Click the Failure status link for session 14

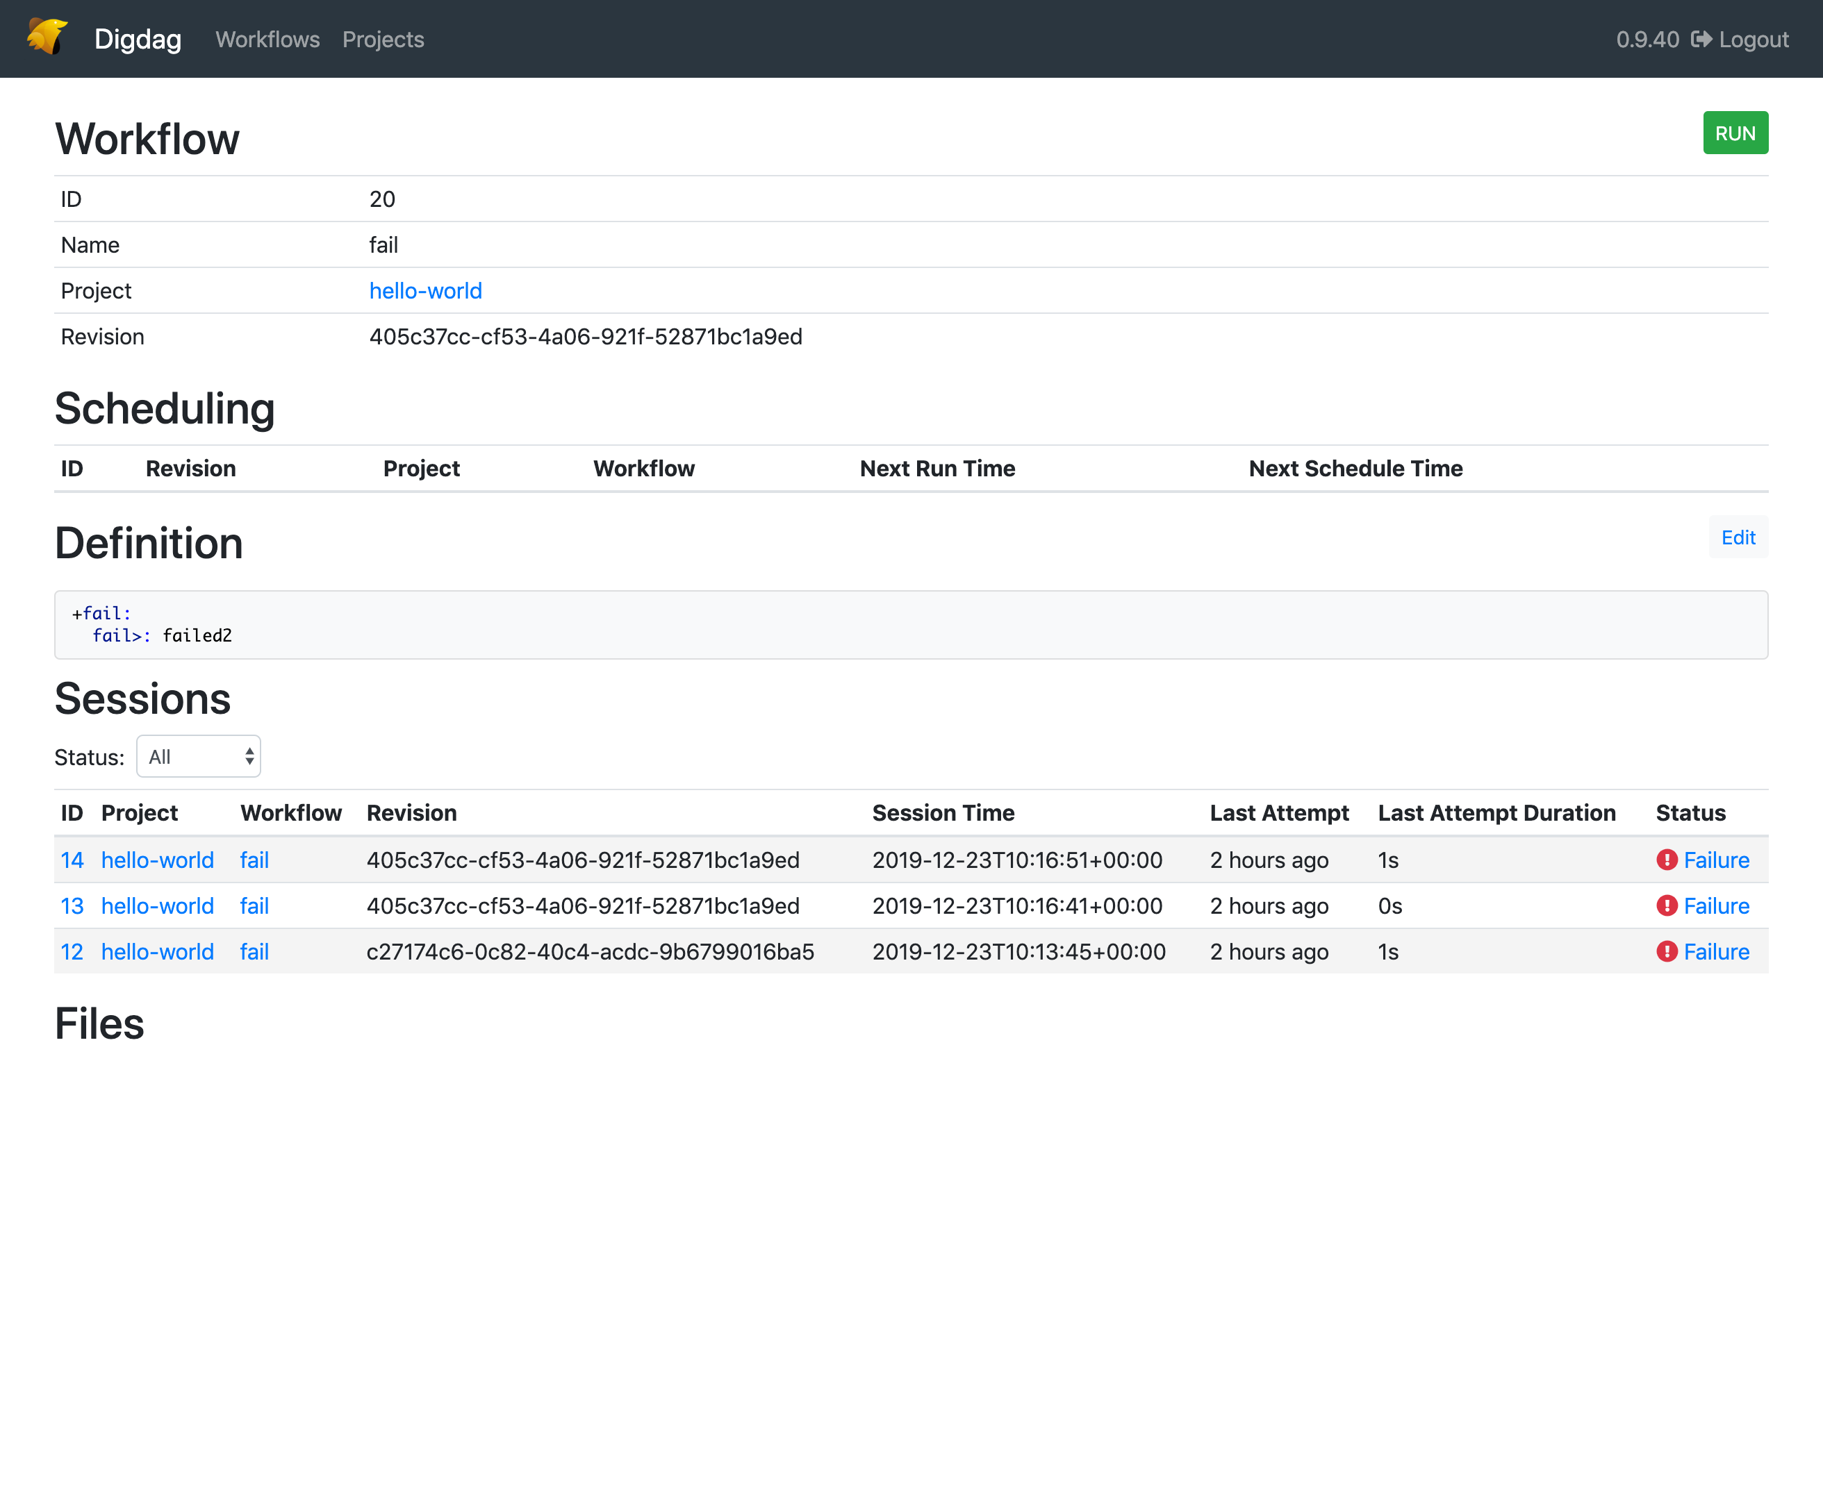tap(1716, 860)
